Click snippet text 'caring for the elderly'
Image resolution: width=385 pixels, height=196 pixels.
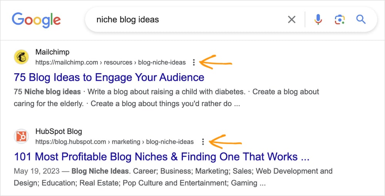(49, 104)
